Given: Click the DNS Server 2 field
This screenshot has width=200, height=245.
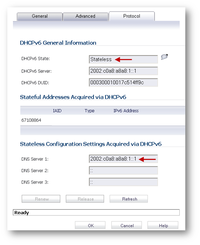Looking at the screenshot, I should tap(123, 170).
